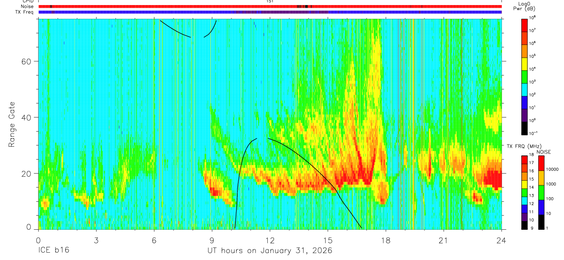Click the x-axis tick label '12'
The image size is (564, 260).
(270, 240)
